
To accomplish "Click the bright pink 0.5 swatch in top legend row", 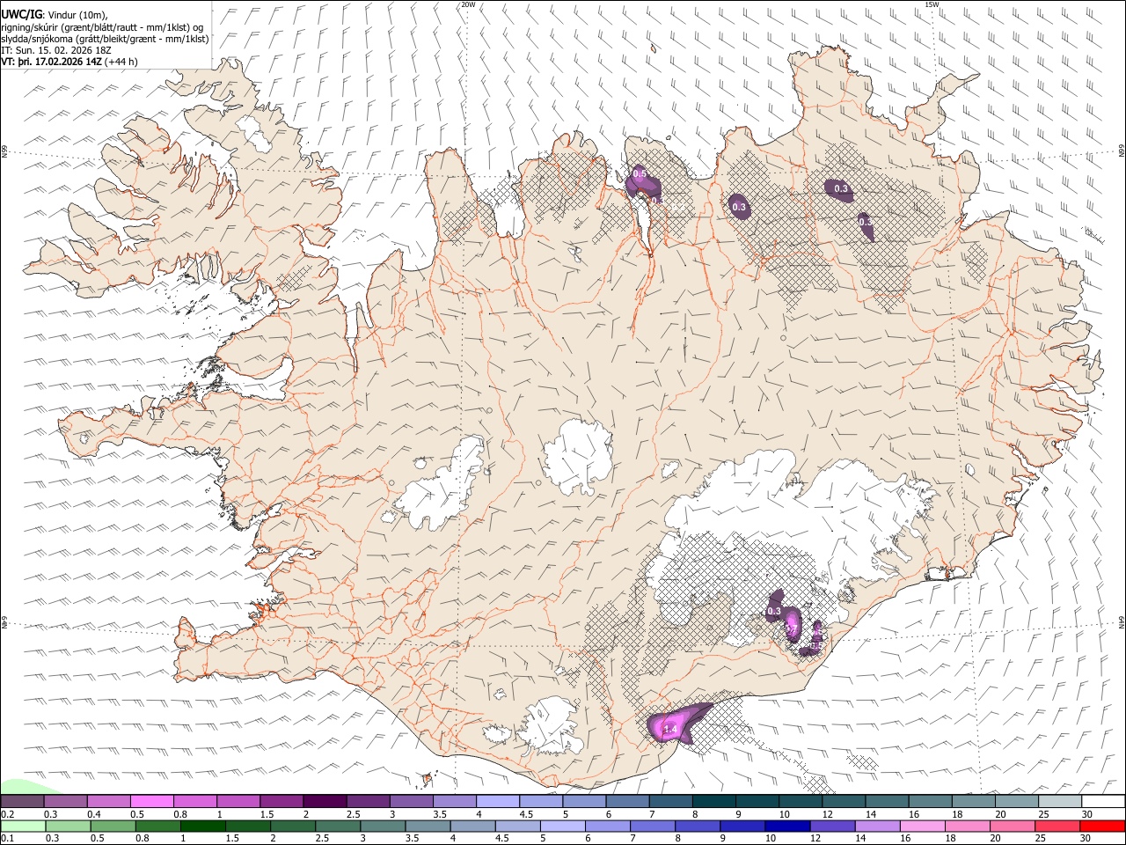I will pyautogui.click(x=152, y=802).
